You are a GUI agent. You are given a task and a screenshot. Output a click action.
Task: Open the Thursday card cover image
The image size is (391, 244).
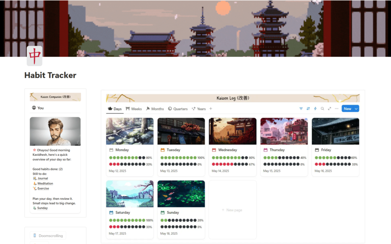click(284, 131)
